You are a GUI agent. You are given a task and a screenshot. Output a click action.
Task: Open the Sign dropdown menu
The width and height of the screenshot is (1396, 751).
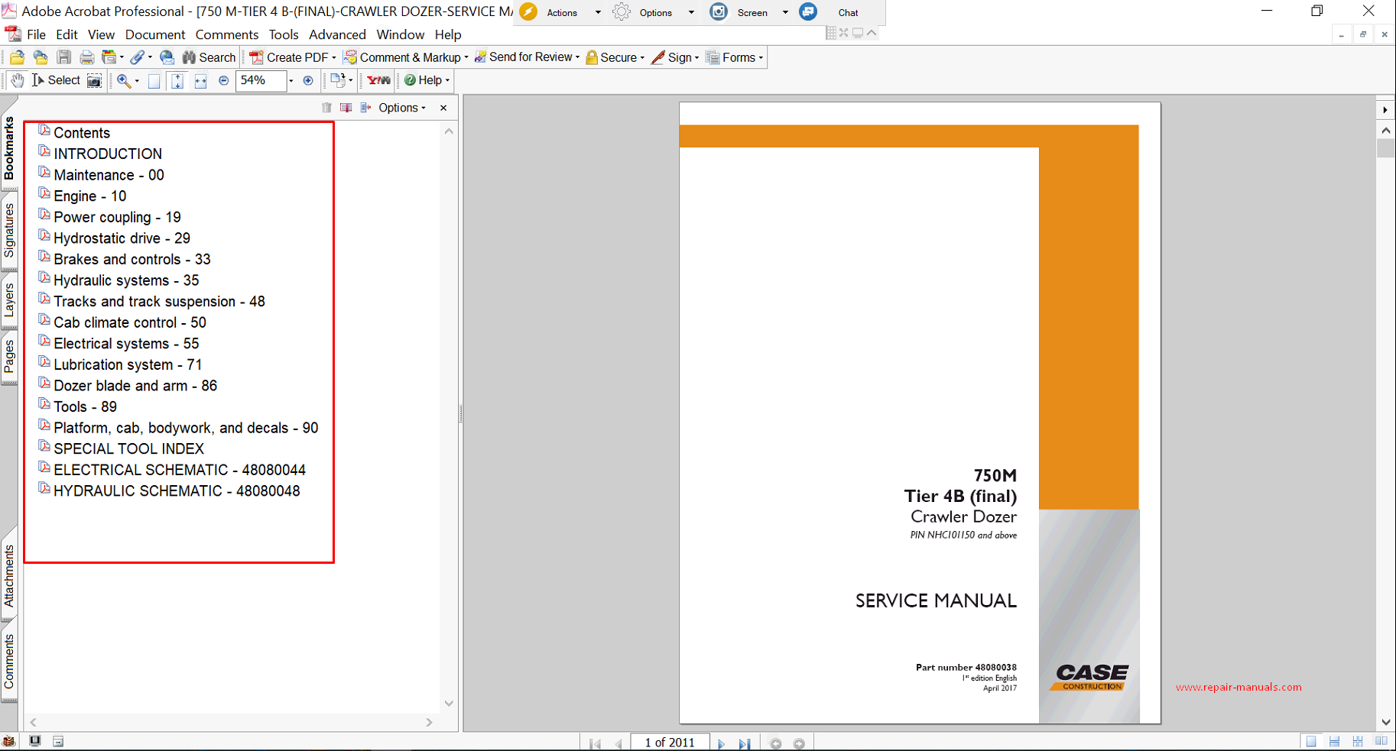675,57
